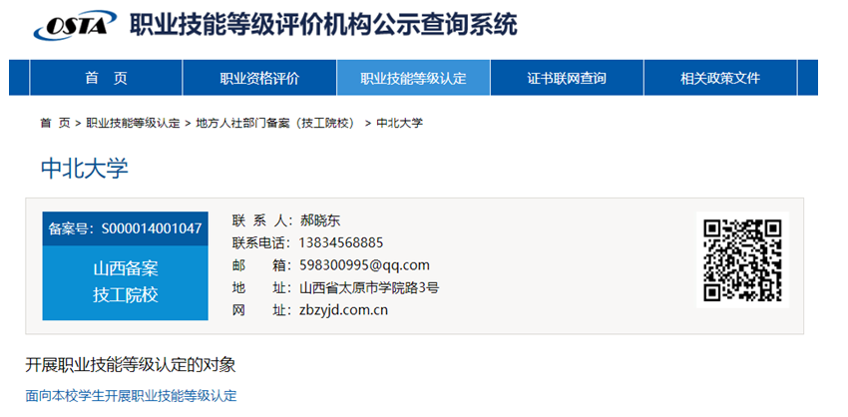848x417 pixels.
Task: Open the 首页 navigation tab
Action: tap(106, 78)
